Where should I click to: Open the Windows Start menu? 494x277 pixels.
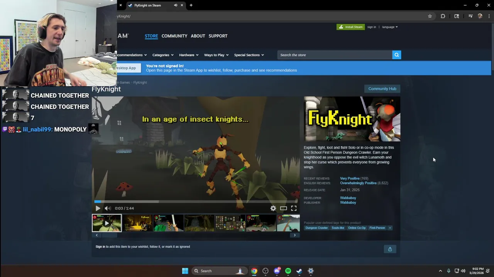(185, 271)
